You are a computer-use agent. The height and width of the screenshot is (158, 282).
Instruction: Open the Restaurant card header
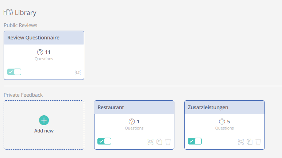(x=134, y=107)
